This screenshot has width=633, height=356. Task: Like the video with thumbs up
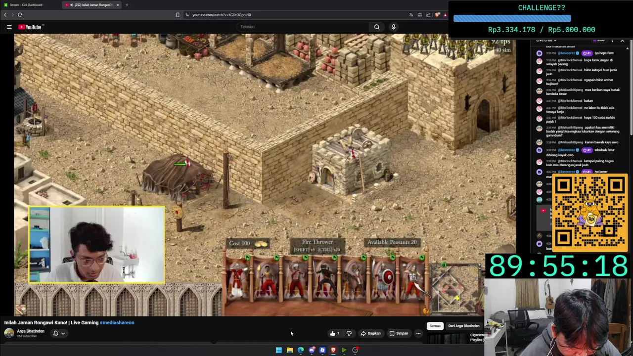pyautogui.click(x=335, y=334)
